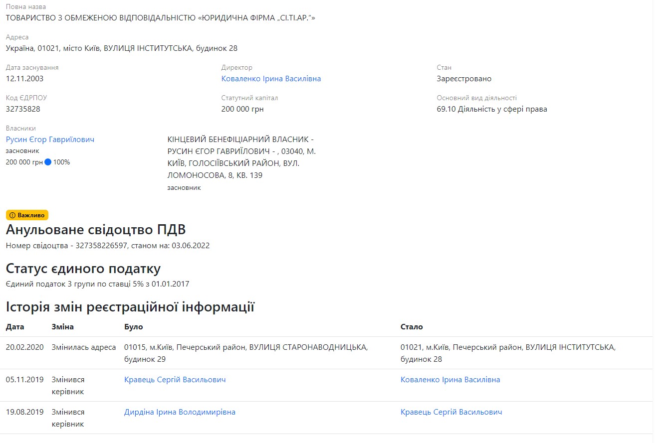Click the Історія змін реєстраційної інформації heading
The height and width of the screenshot is (443, 670).
tap(130, 307)
